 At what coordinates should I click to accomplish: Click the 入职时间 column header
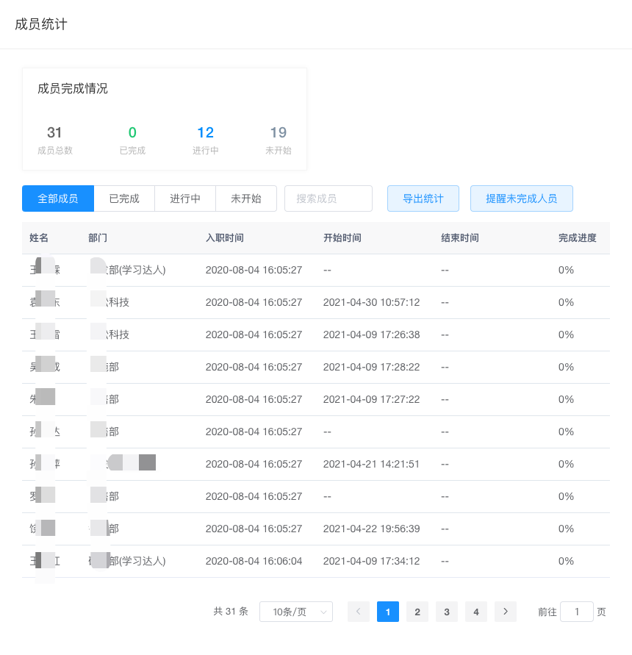coord(225,238)
